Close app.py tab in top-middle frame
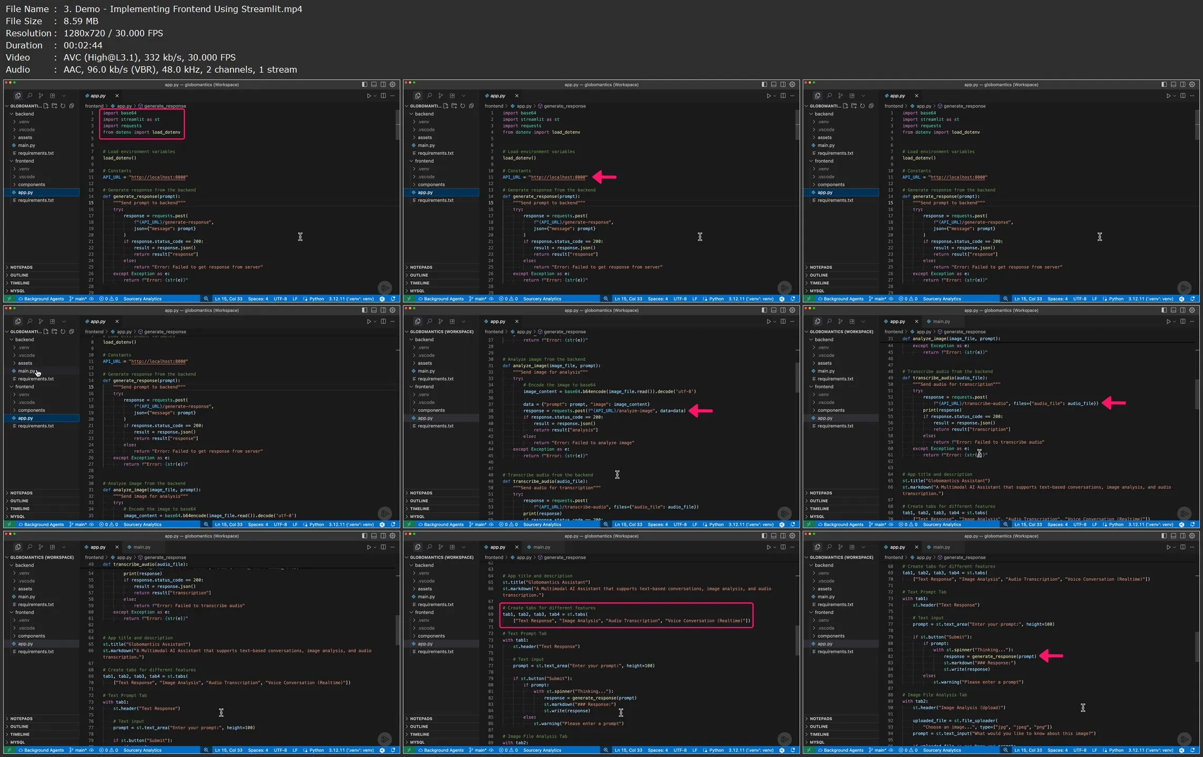This screenshot has width=1203, height=757. tap(517, 96)
